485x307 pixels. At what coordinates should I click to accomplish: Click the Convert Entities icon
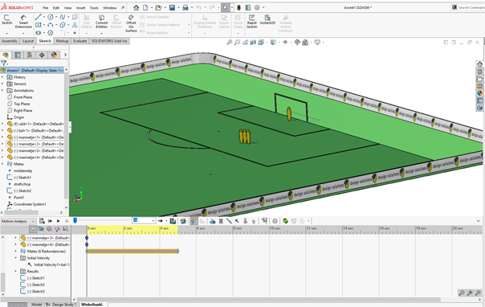101,21
